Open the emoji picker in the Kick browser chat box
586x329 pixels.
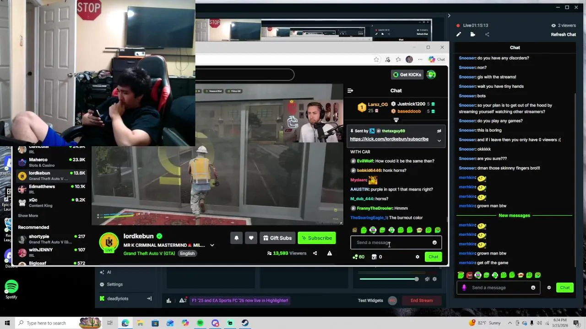pyautogui.click(x=434, y=243)
